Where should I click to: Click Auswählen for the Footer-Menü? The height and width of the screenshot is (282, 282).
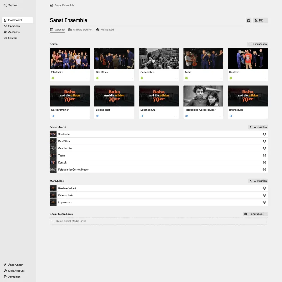(258, 127)
